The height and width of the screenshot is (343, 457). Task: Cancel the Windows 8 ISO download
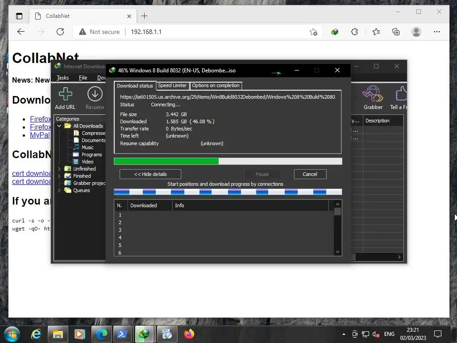310,174
